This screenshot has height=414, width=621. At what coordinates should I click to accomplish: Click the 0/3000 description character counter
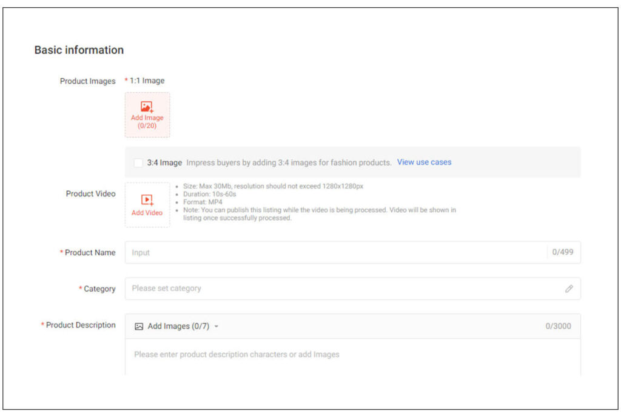coord(558,326)
